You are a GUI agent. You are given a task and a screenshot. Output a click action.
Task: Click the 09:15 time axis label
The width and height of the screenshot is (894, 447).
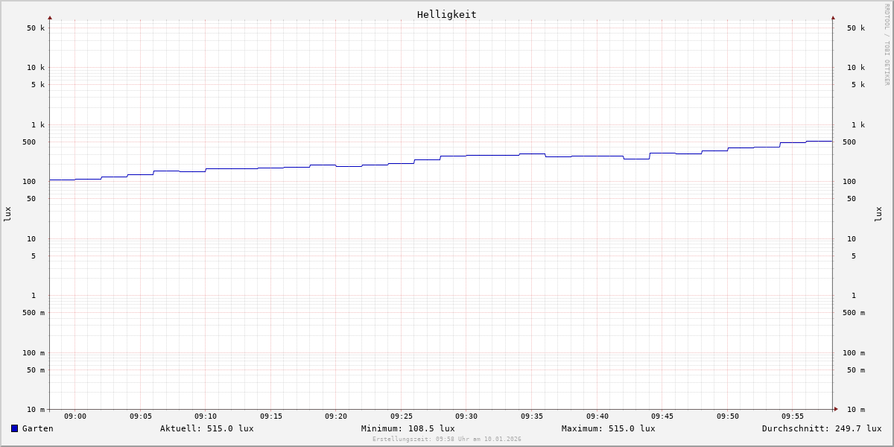click(271, 416)
